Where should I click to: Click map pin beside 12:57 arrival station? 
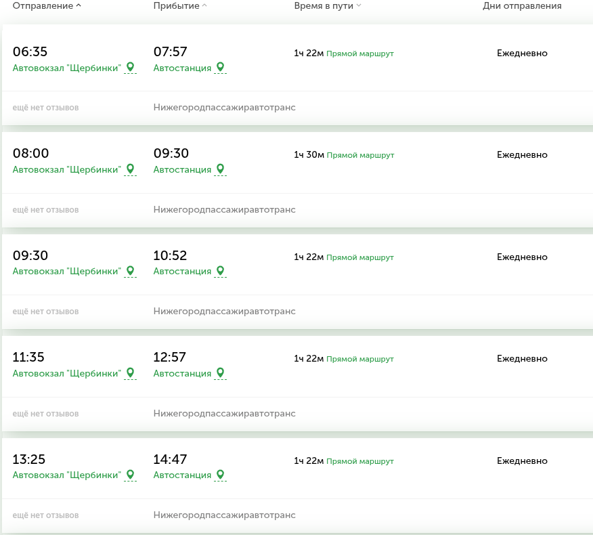pyautogui.click(x=220, y=372)
